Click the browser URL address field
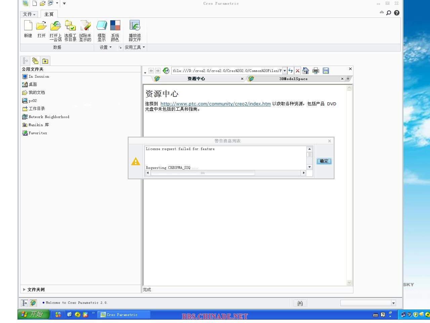 [x=227, y=71]
